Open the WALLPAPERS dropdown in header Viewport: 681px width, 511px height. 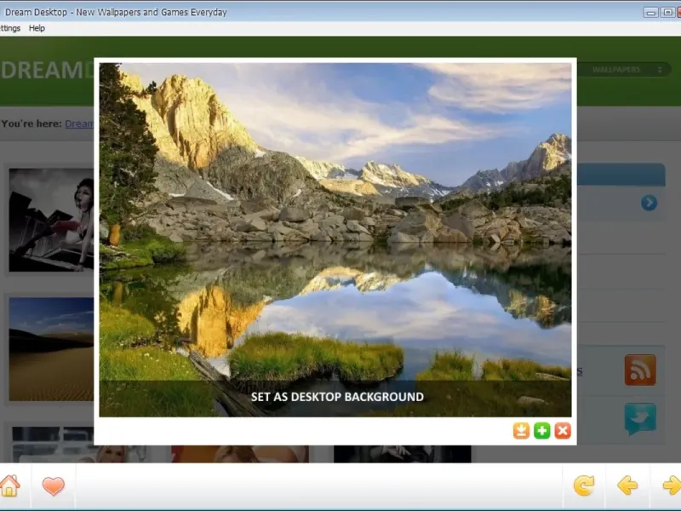(x=623, y=70)
